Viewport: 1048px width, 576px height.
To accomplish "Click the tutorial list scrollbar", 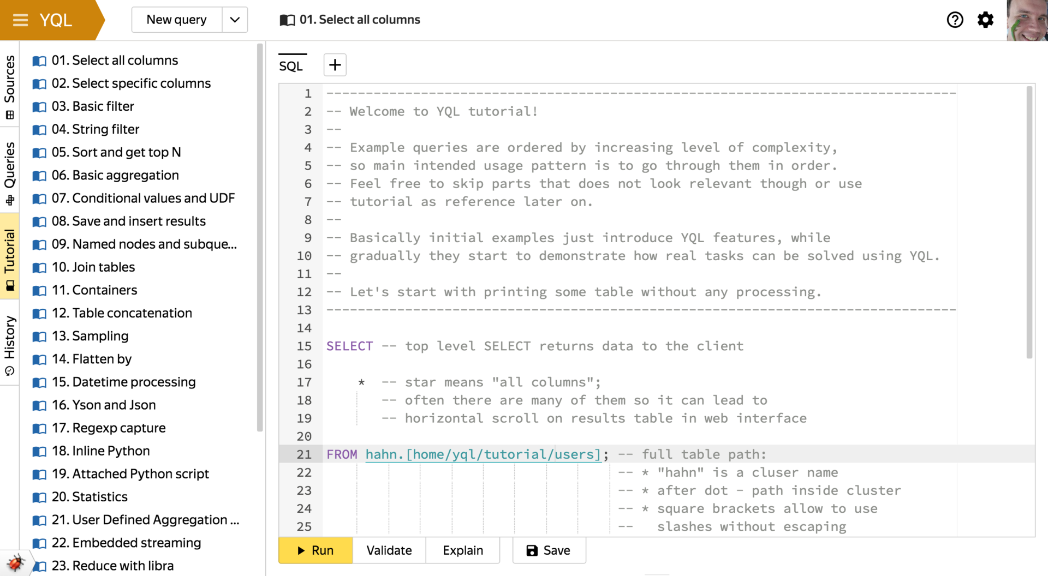I will [x=260, y=237].
